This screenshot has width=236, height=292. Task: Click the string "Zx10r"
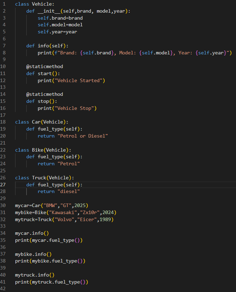tap(90, 213)
